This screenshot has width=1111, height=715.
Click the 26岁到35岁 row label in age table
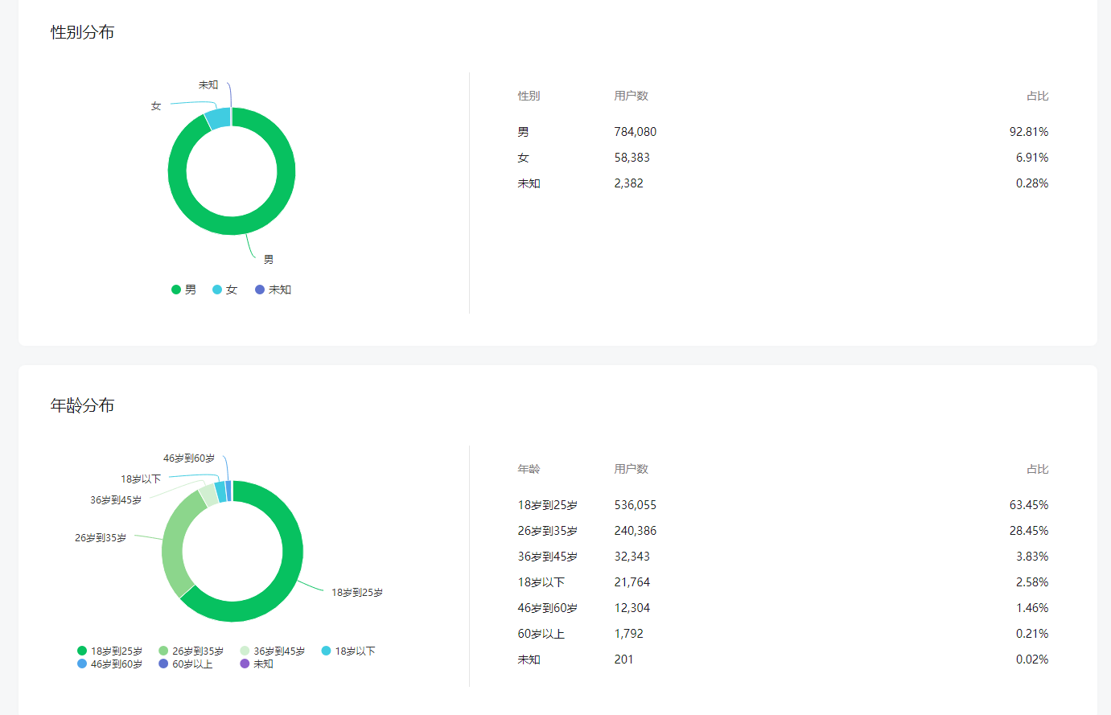pyautogui.click(x=548, y=531)
